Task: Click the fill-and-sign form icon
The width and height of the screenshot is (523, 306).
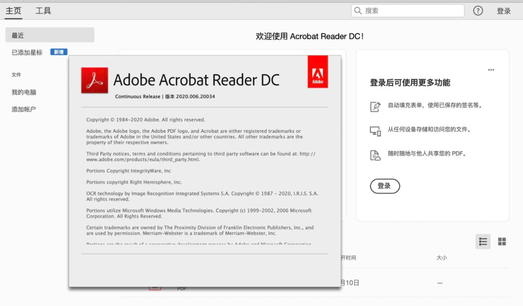Action: tap(376, 107)
